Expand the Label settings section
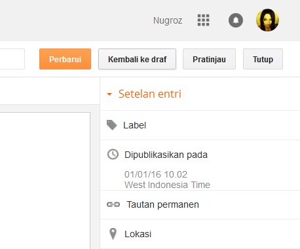Viewport: 300px width, 249px height. coord(200,125)
